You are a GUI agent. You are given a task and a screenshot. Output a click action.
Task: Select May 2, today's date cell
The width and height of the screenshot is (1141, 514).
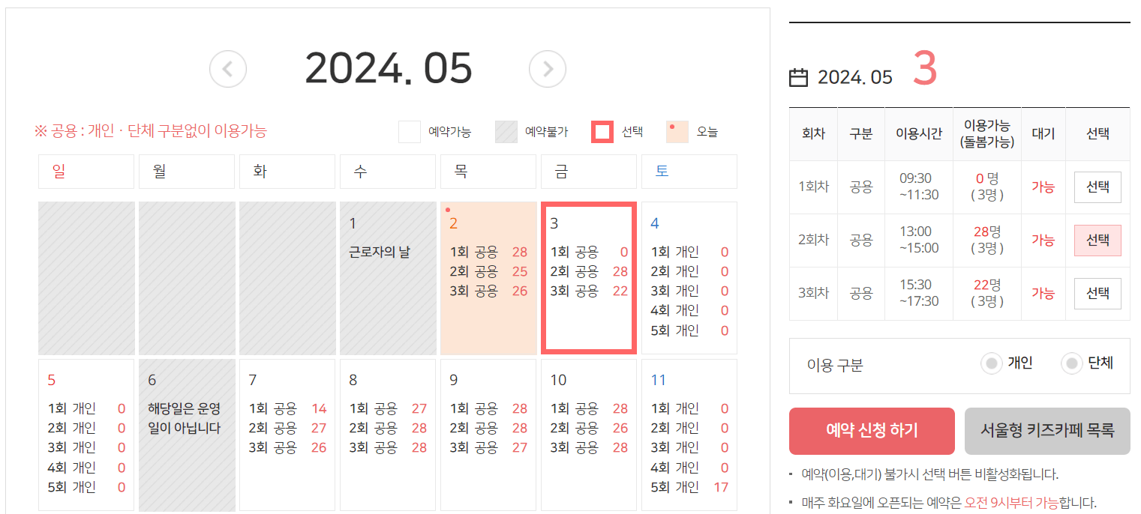coord(488,277)
